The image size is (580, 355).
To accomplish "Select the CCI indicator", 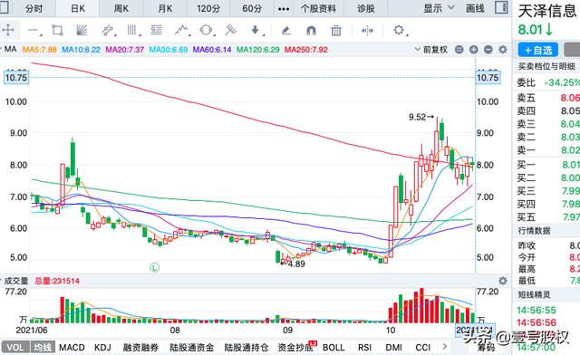I will (423, 348).
